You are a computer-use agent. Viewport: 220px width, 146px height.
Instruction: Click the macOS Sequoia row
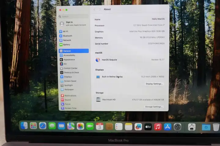[x=130, y=60]
